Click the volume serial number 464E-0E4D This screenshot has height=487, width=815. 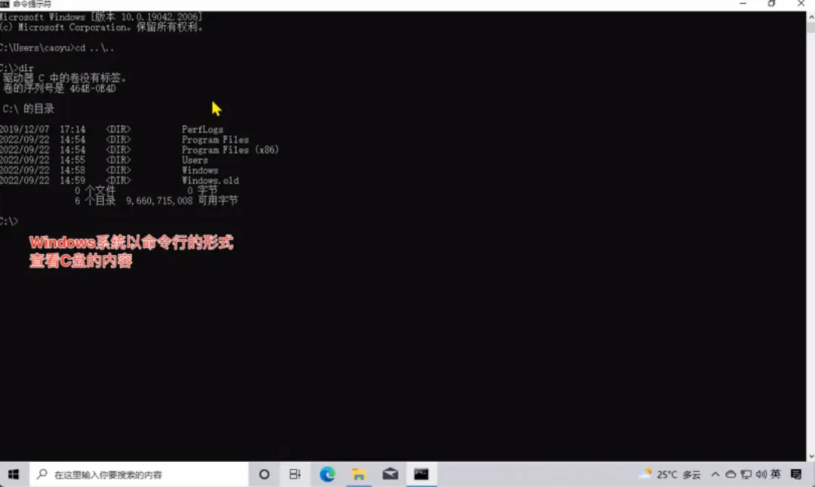point(93,88)
